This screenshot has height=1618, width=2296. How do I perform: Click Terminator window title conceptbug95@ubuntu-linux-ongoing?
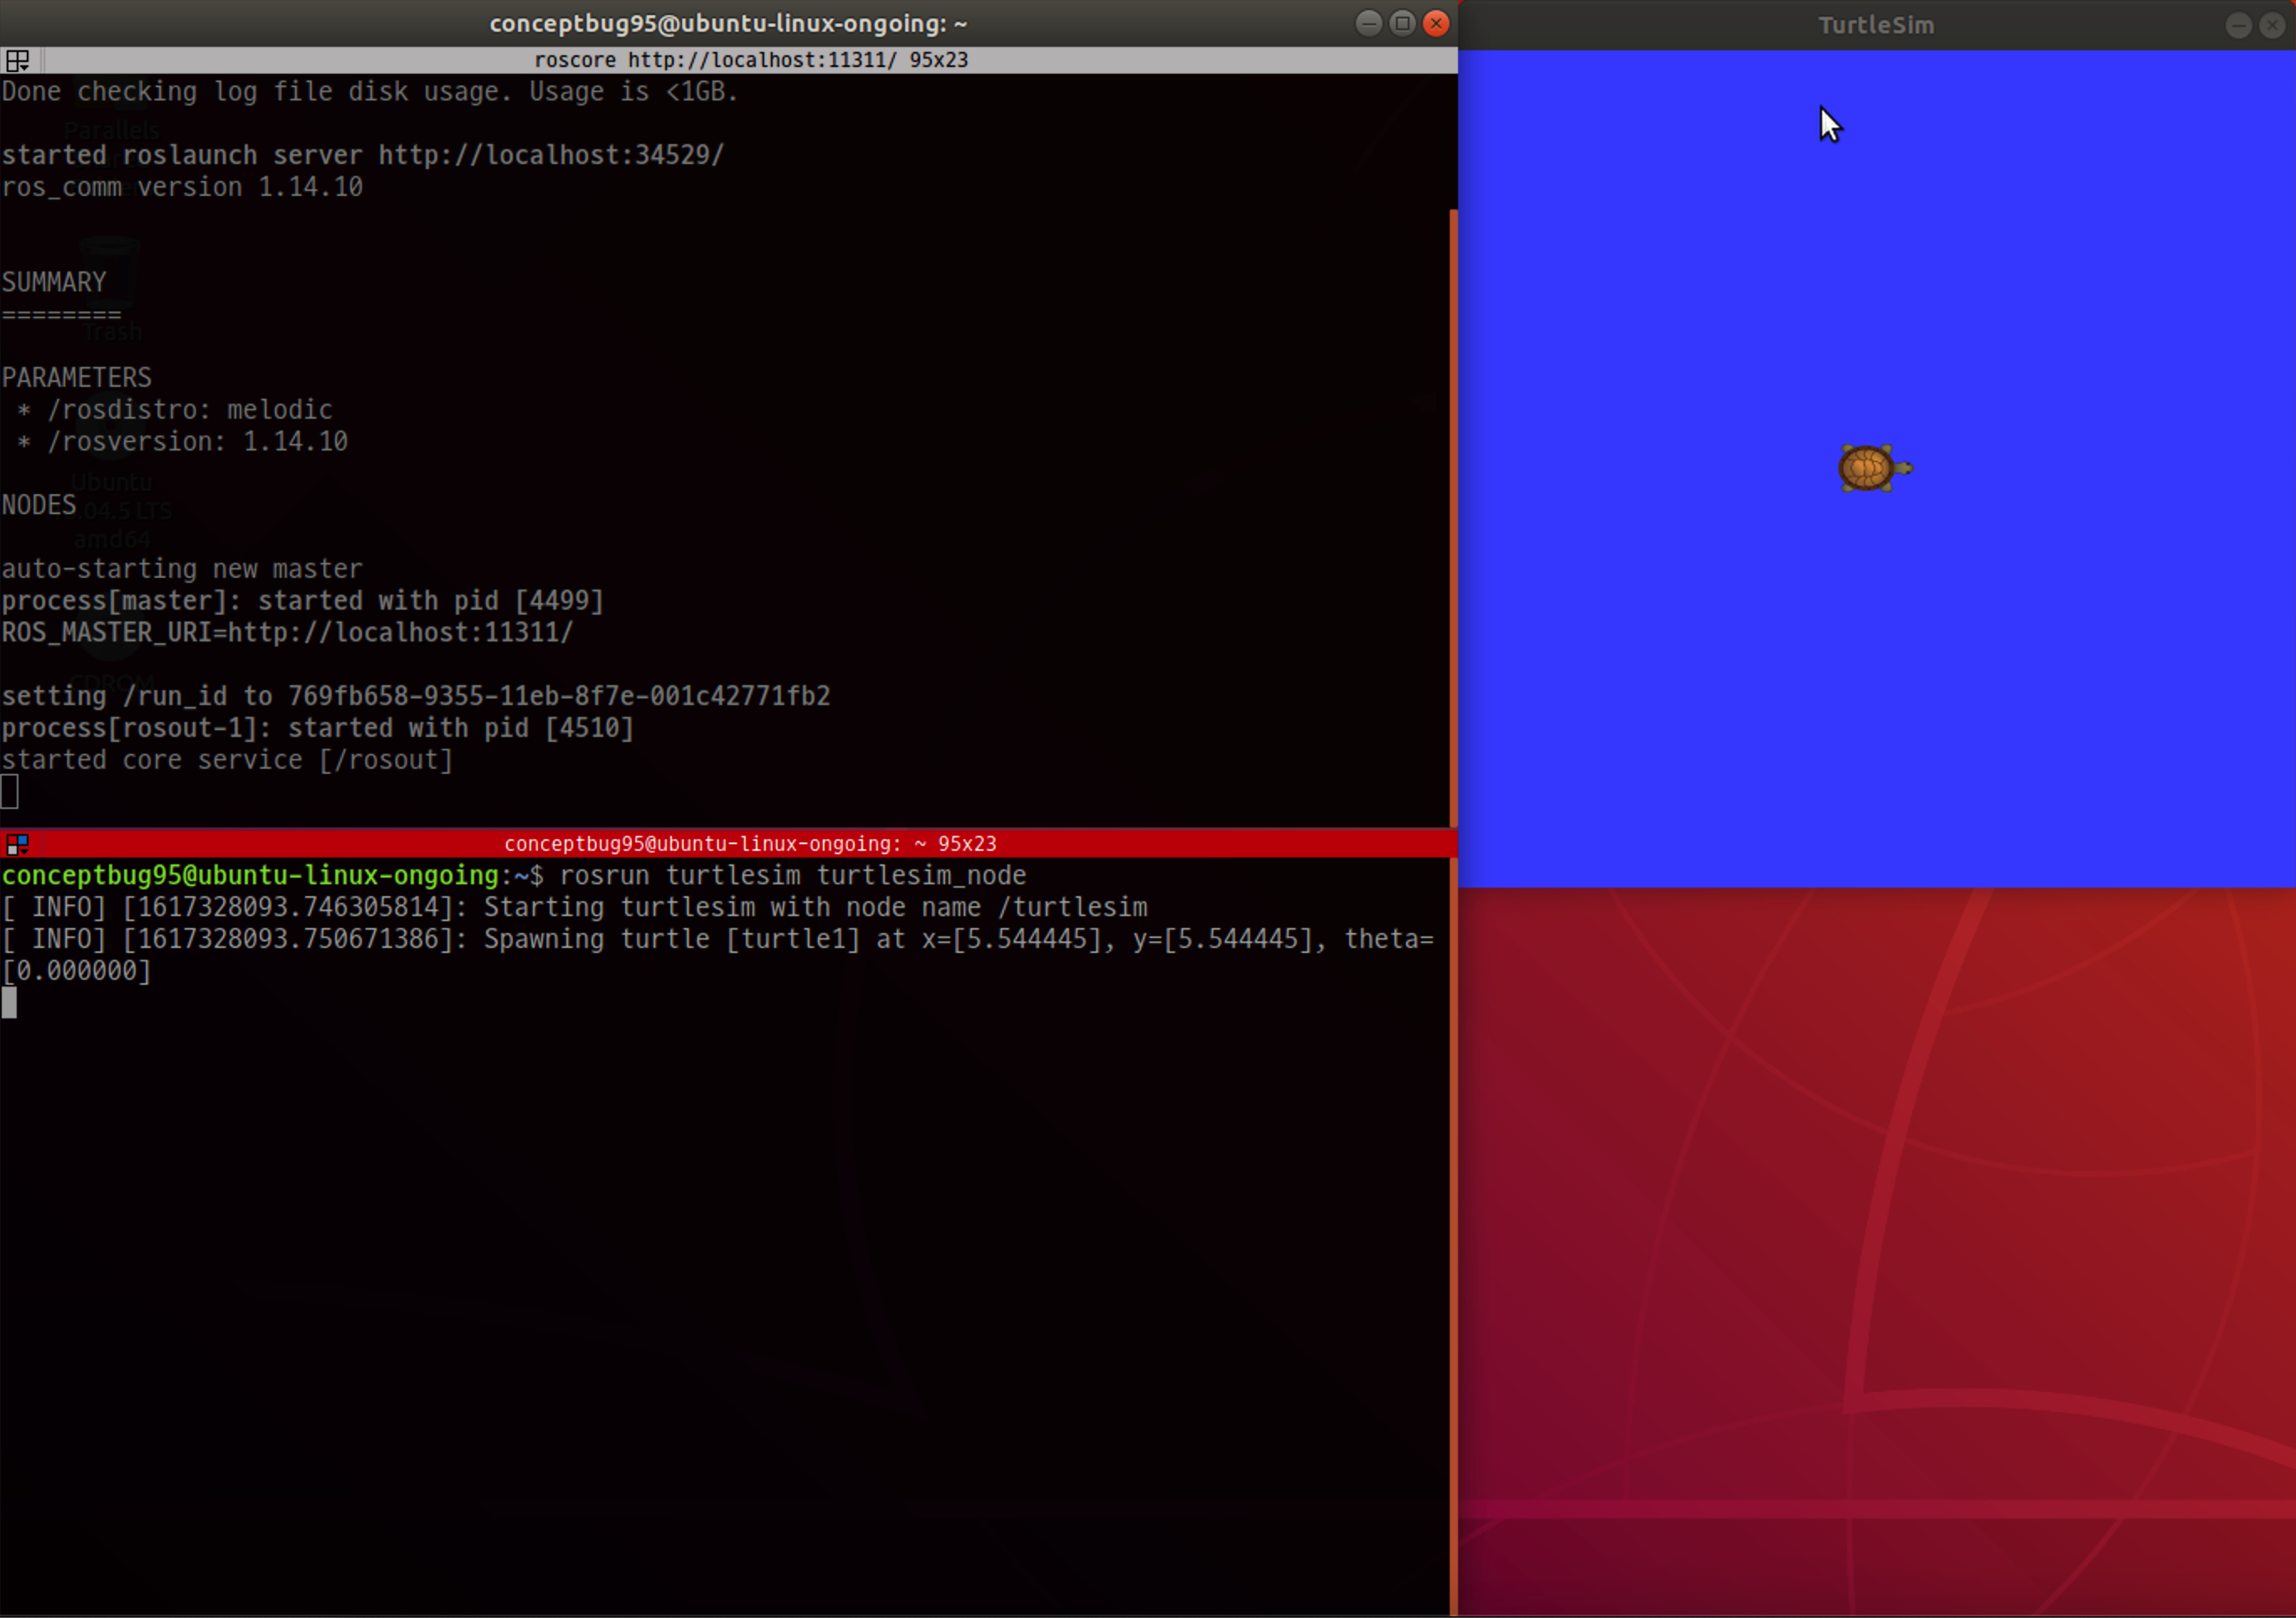pos(728,23)
